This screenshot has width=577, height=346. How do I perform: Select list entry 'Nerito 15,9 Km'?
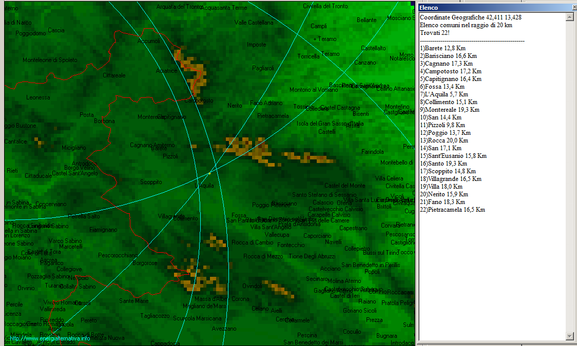(x=444, y=195)
